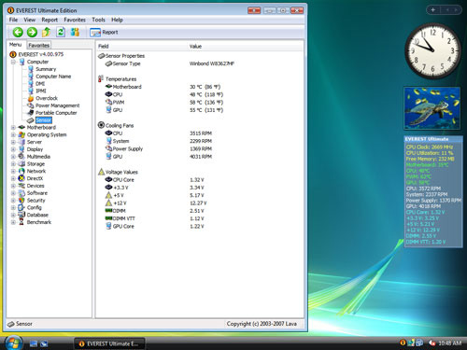Expand the Server tree node

(13, 142)
